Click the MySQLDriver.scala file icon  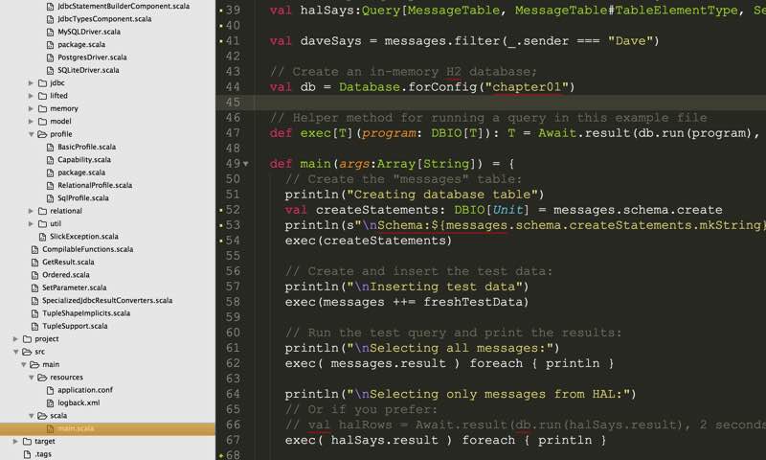[50, 32]
